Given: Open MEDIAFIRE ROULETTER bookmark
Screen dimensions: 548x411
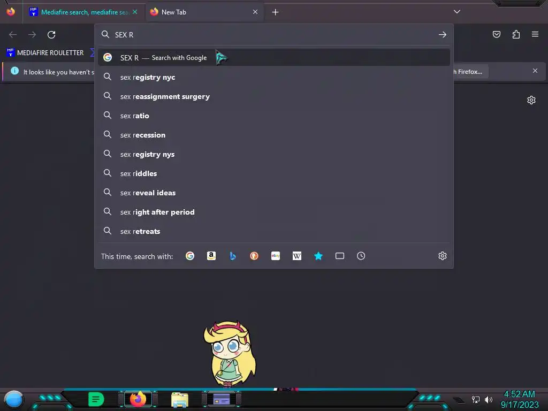Looking at the screenshot, I should click(45, 53).
